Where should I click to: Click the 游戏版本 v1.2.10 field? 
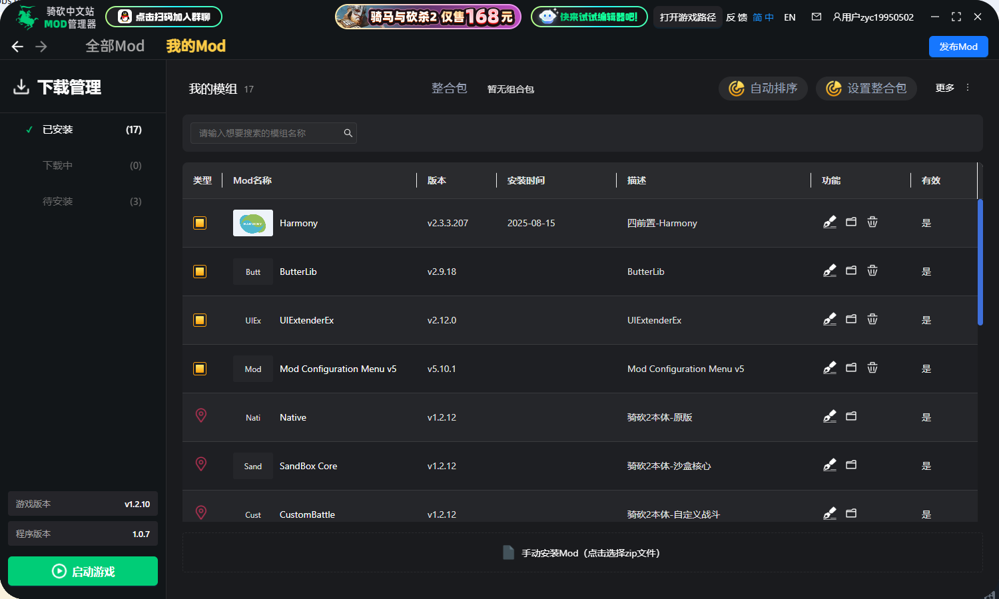click(x=83, y=504)
